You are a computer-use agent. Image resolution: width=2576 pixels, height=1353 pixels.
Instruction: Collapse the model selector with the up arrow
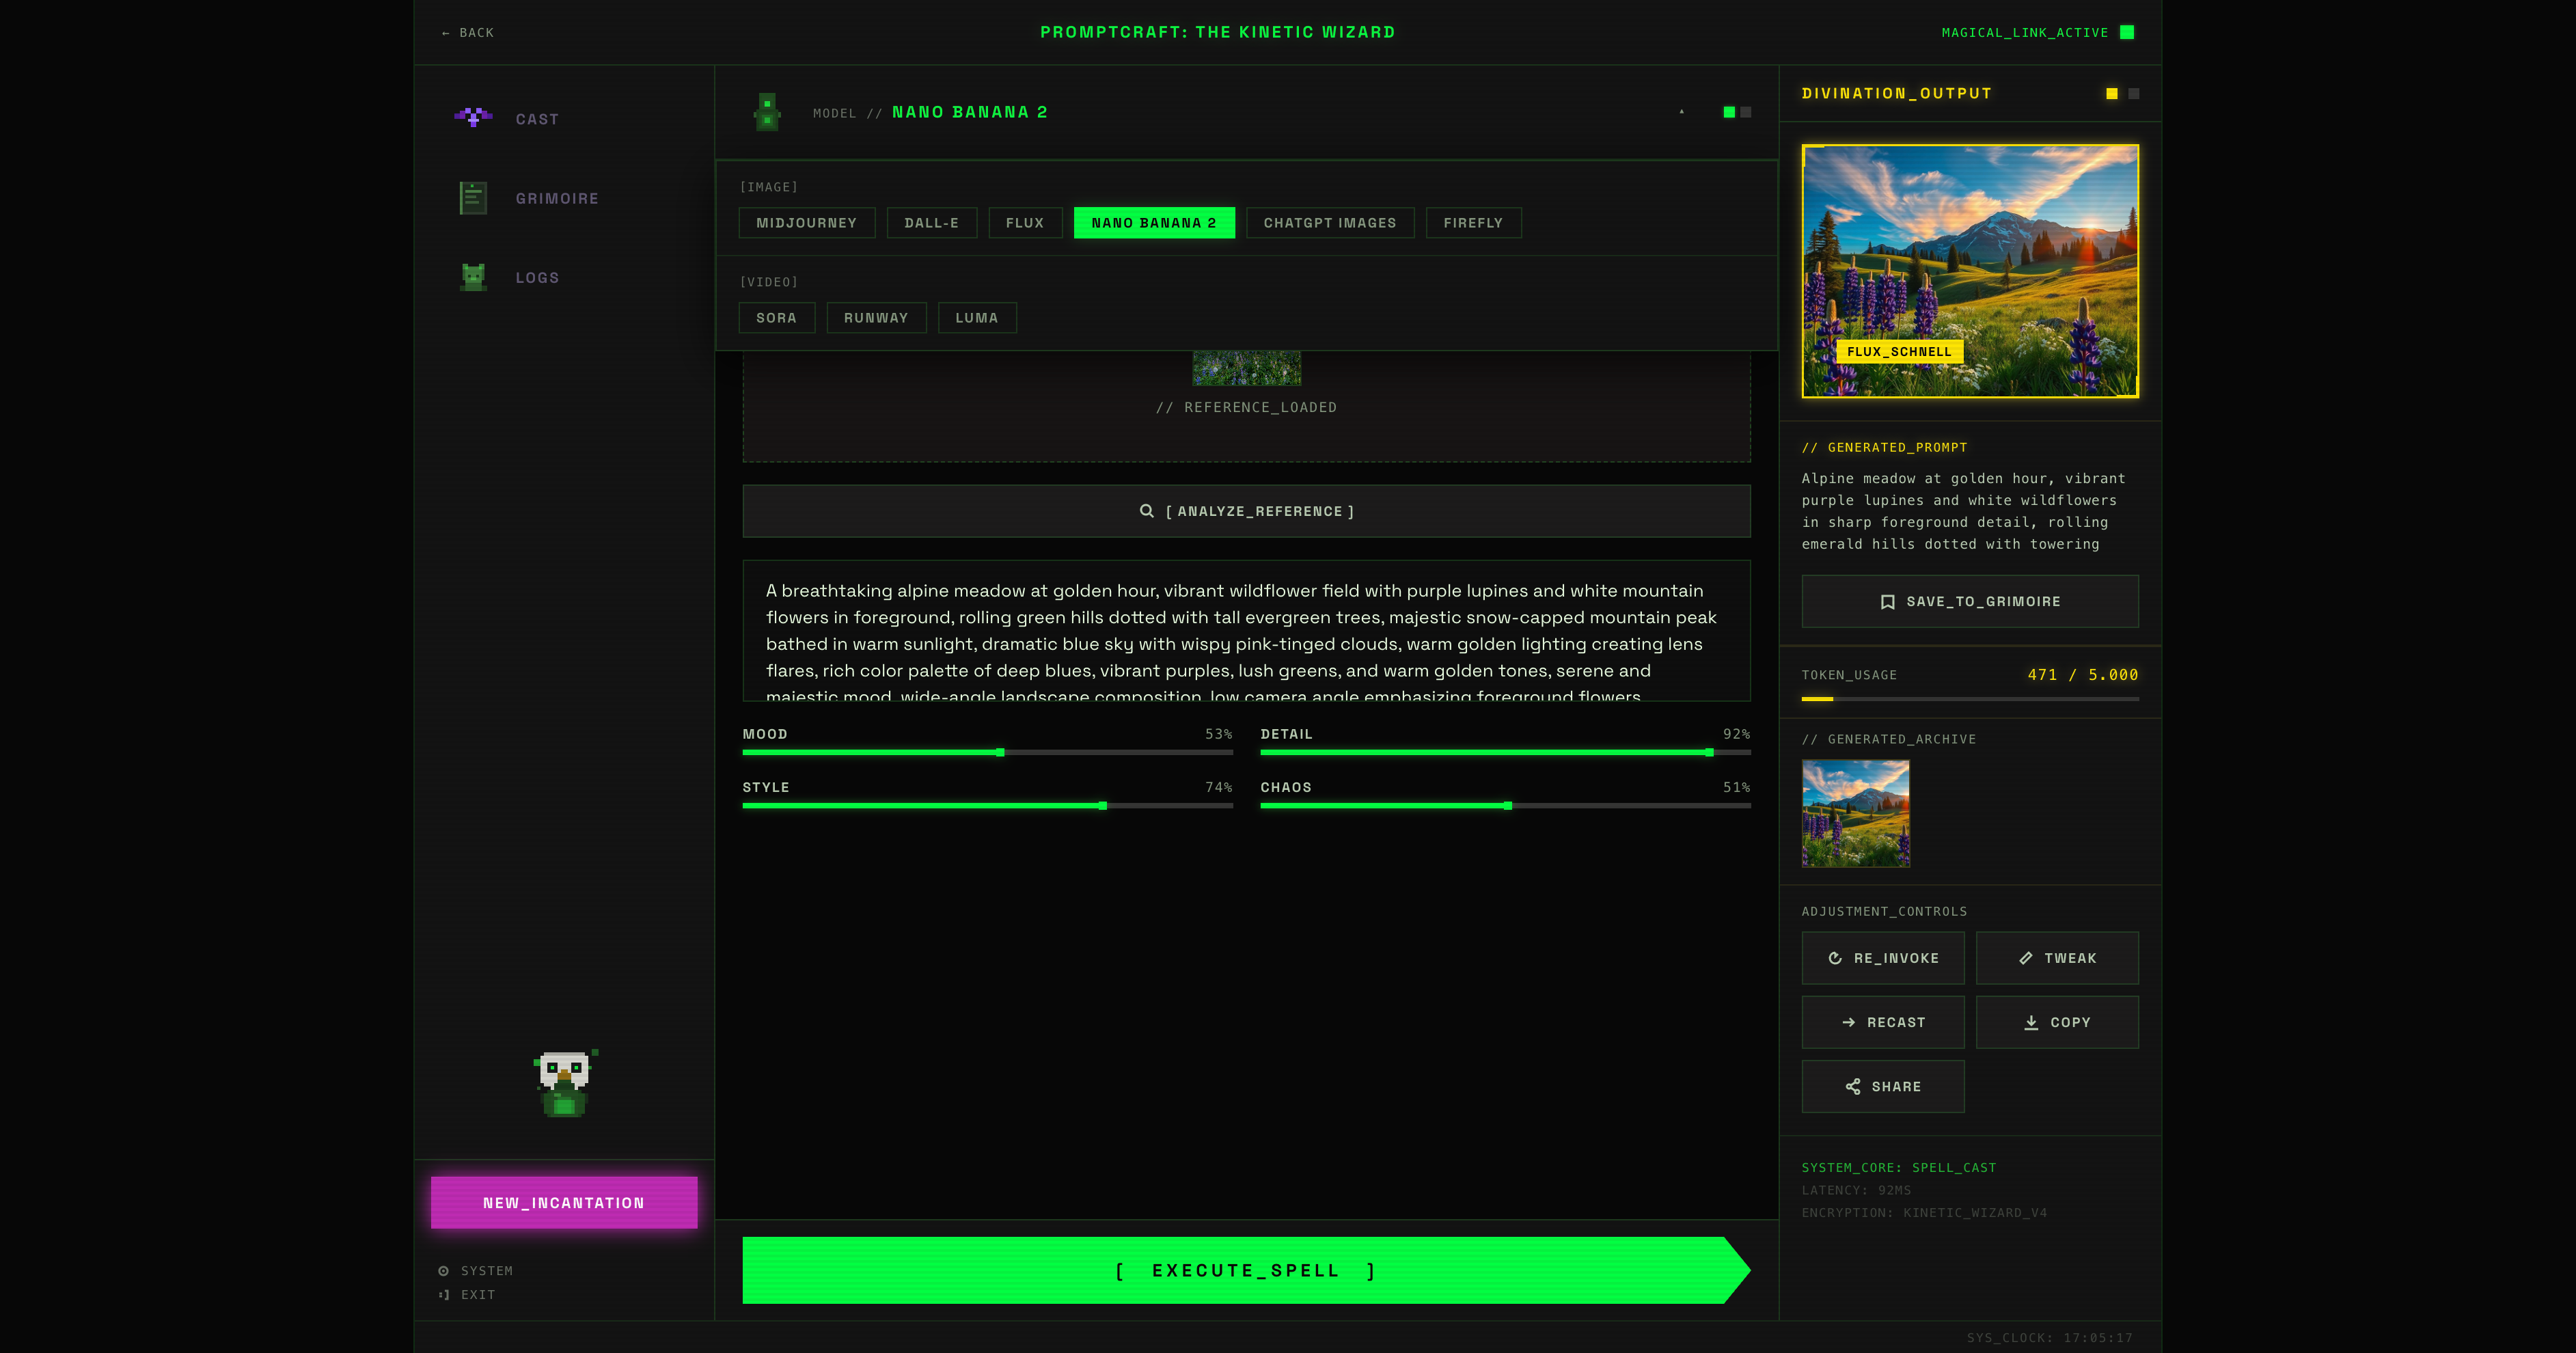coord(1682,112)
